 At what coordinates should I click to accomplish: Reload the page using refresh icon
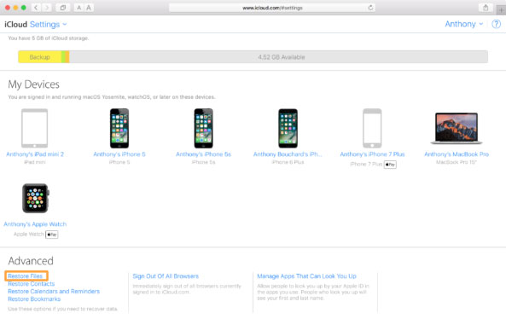tap(370, 8)
